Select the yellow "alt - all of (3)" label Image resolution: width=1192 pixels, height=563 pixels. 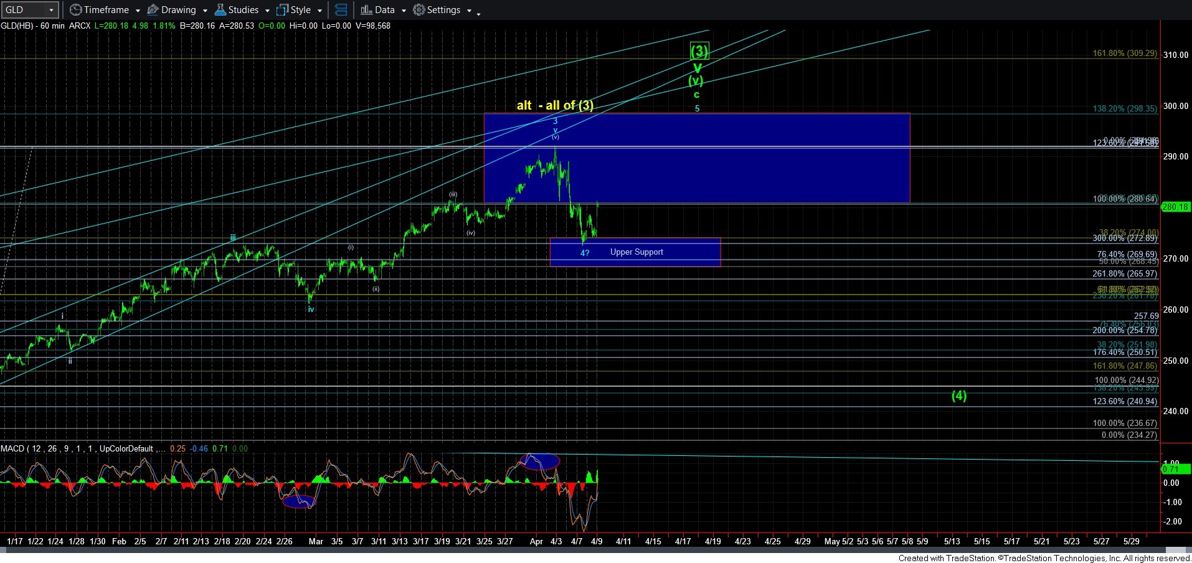click(554, 105)
